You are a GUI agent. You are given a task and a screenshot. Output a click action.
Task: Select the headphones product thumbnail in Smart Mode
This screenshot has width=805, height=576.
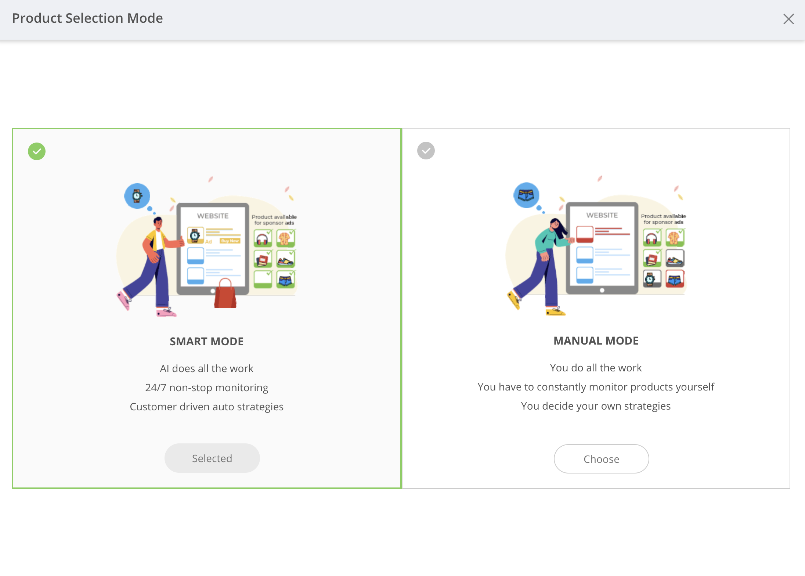point(263,238)
